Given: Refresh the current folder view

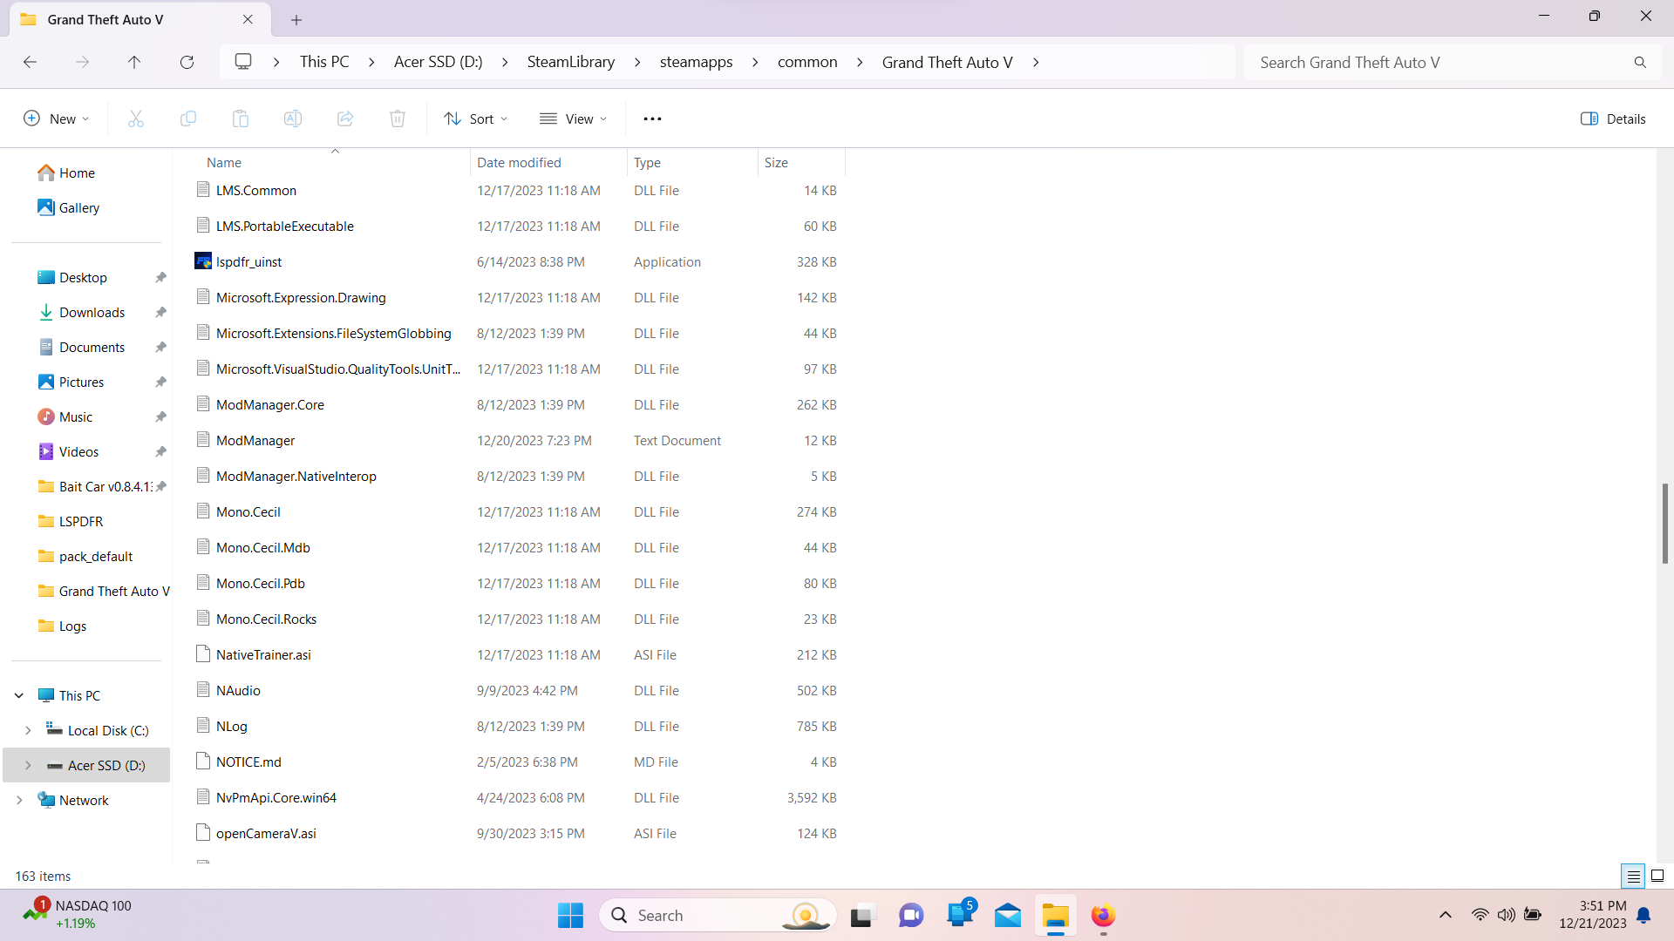Looking at the screenshot, I should (x=187, y=62).
